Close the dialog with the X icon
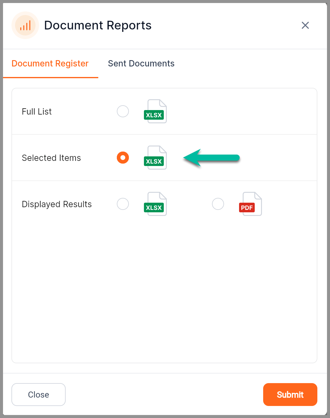The width and height of the screenshot is (330, 418). click(x=305, y=25)
